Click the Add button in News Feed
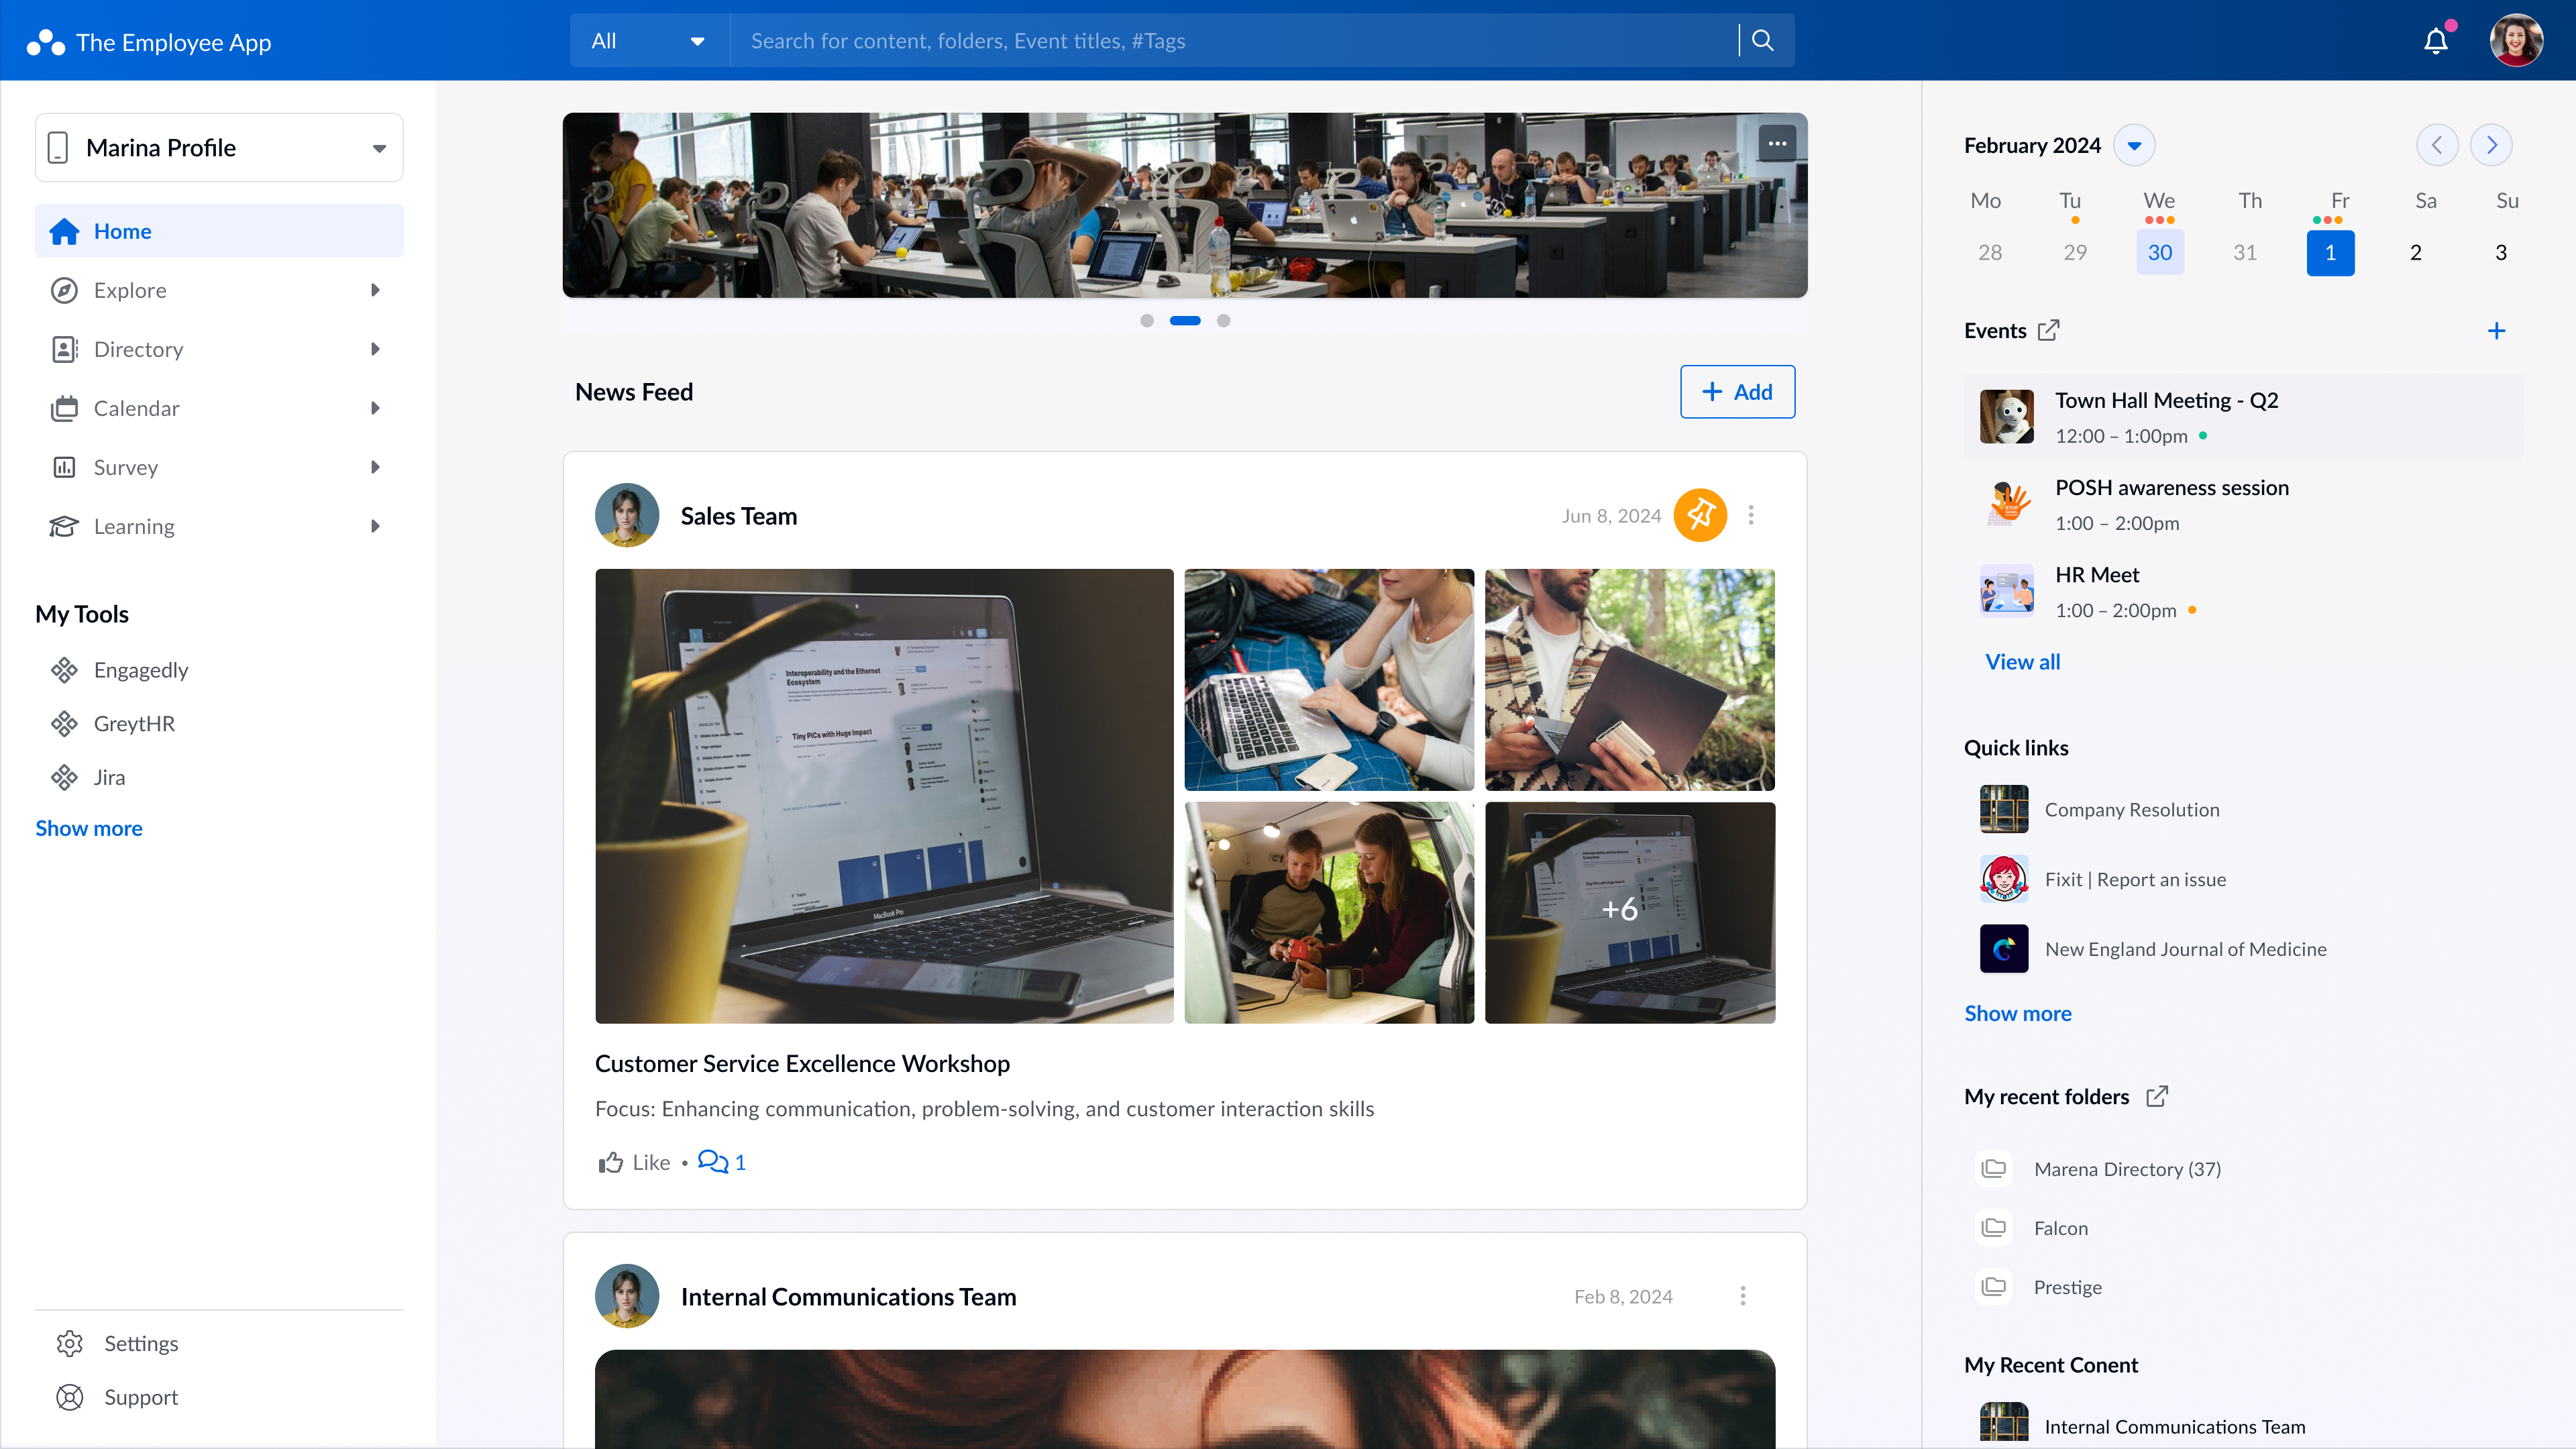Viewport: 2576px width, 1449px height. (x=1737, y=392)
